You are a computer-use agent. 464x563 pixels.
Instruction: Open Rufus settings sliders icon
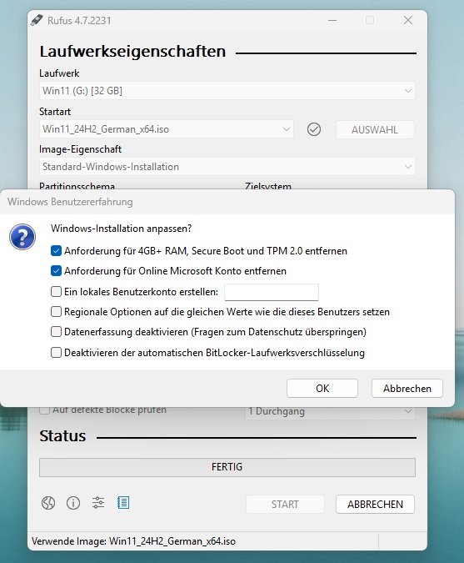click(98, 503)
